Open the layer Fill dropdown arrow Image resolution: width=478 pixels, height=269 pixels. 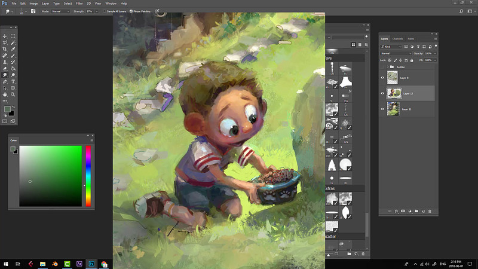[435, 60]
